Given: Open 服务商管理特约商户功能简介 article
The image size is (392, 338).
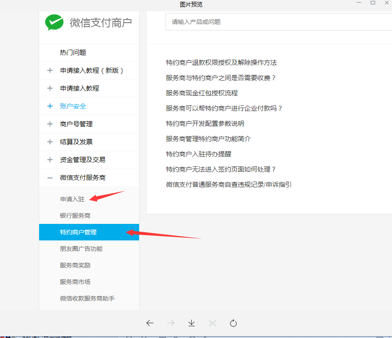Looking at the screenshot, I should pos(208,139).
